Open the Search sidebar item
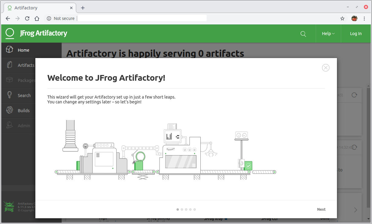 (18, 95)
